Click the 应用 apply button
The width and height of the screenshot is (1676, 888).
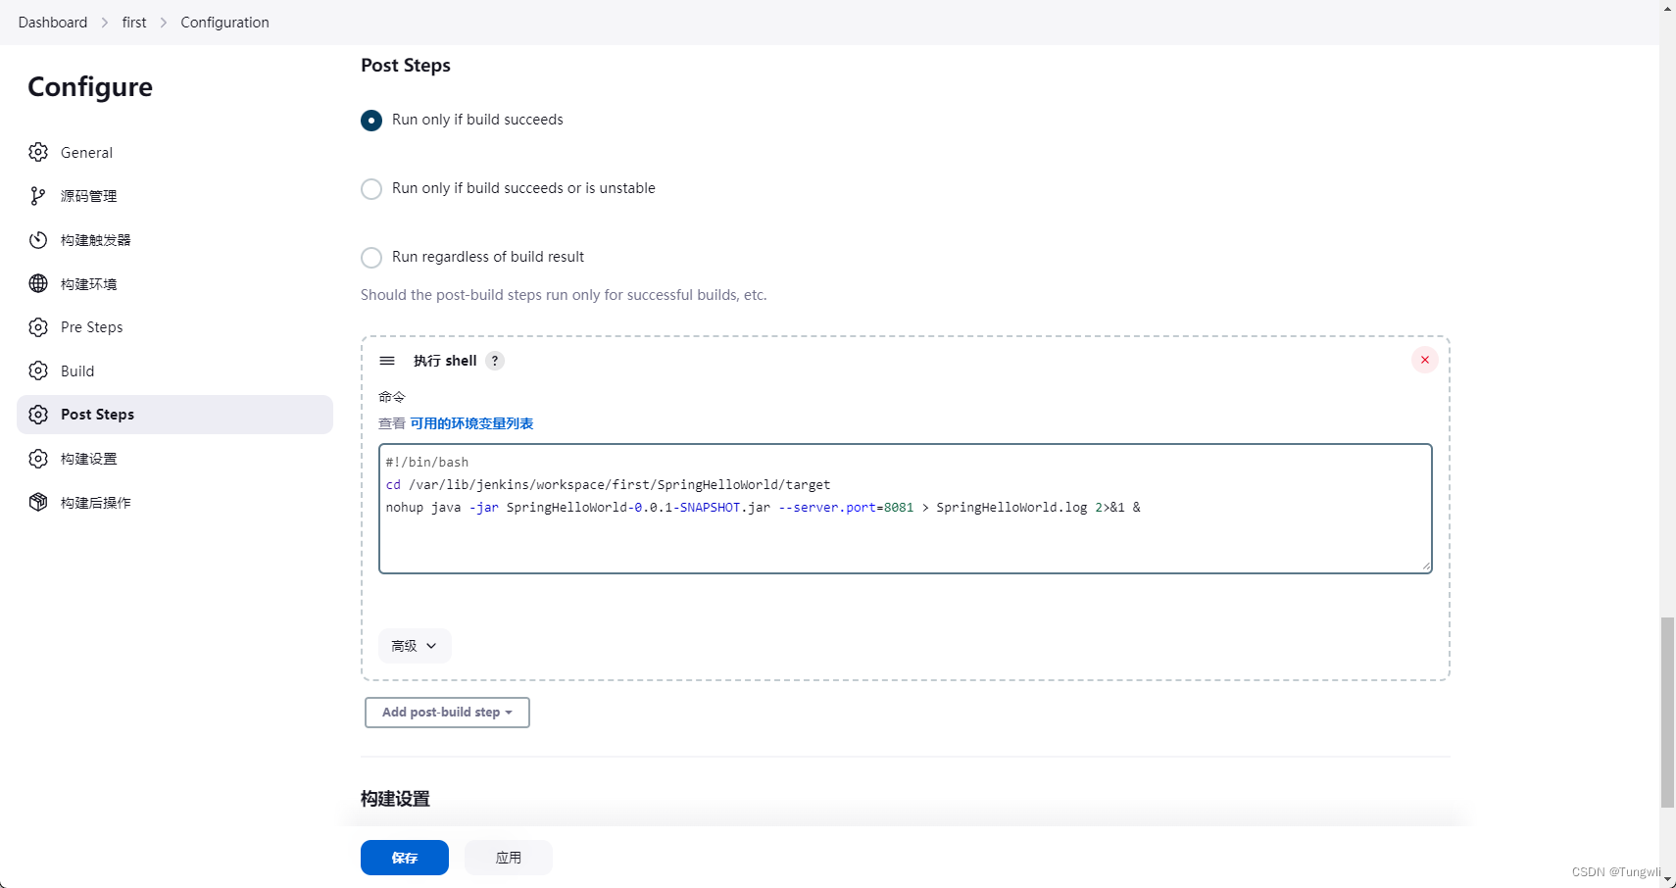509,858
